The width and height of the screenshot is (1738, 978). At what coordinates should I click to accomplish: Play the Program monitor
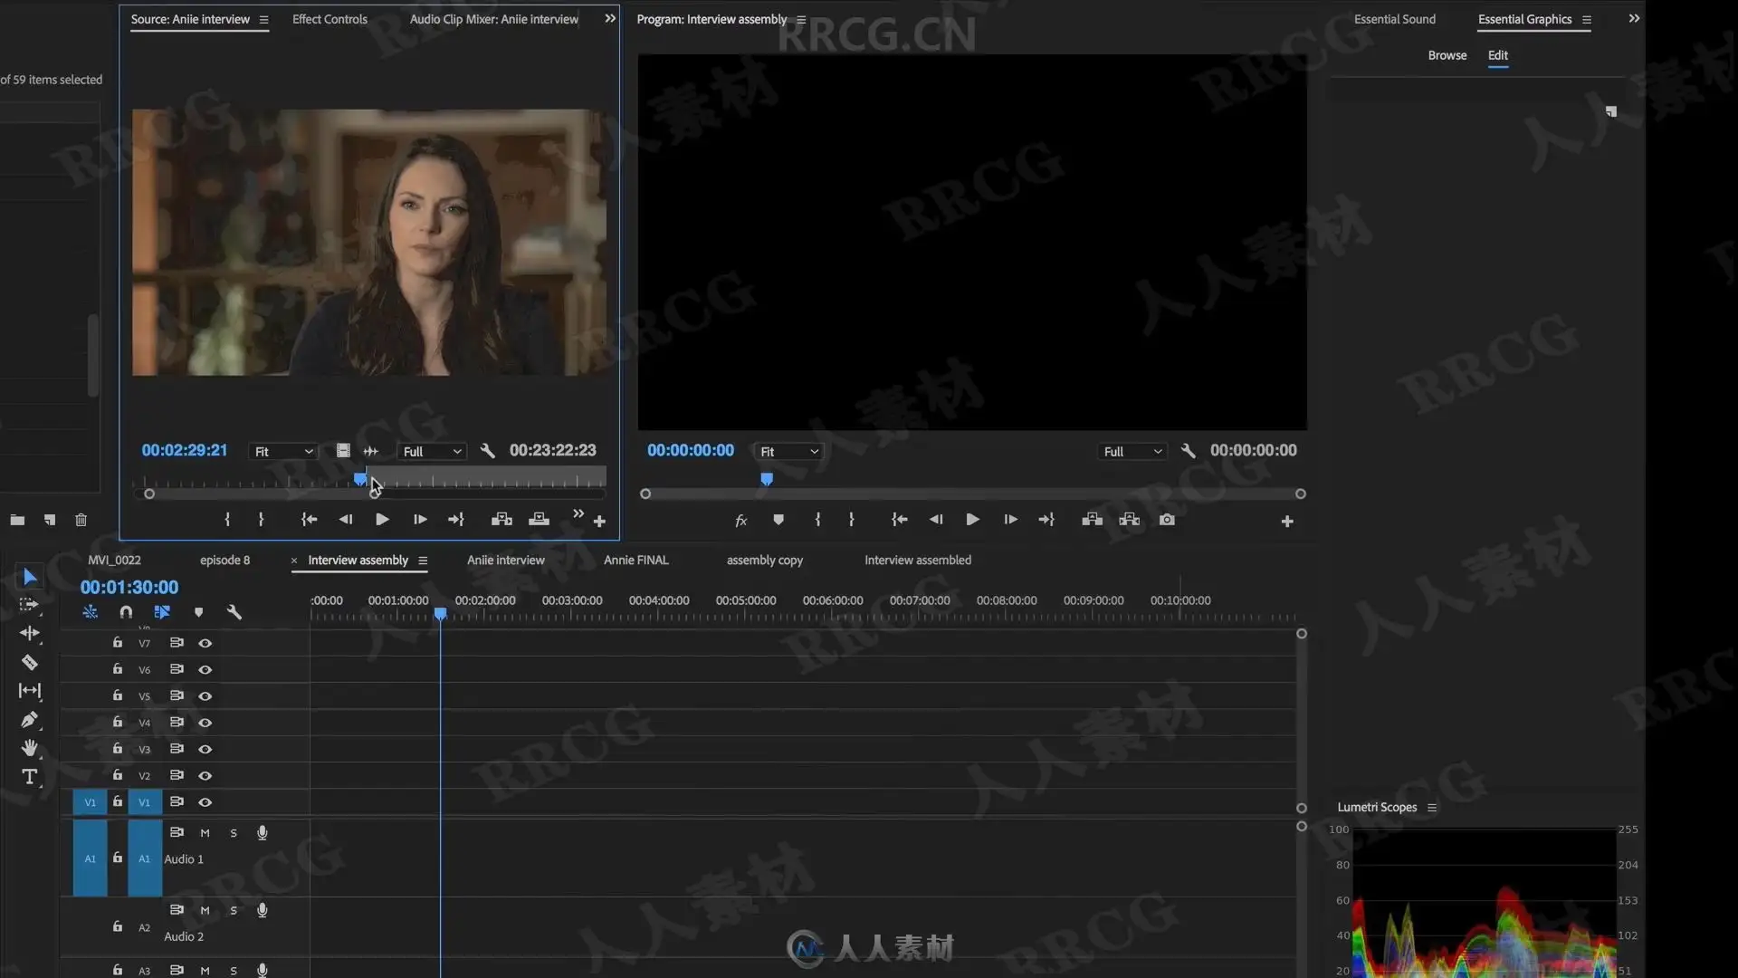972,520
